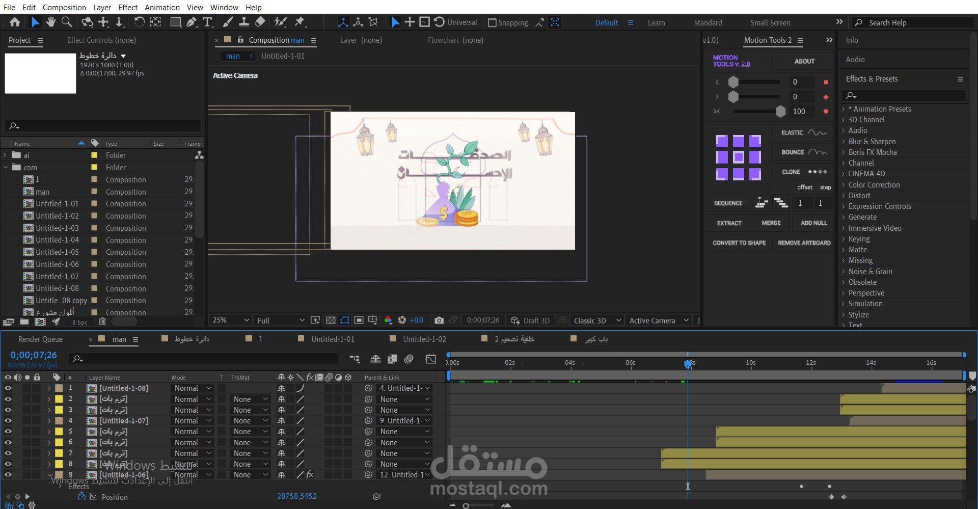This screenshot has width=978, height=509.
Task: Select the Clone Stamp tool
Action: click(244, 22)
